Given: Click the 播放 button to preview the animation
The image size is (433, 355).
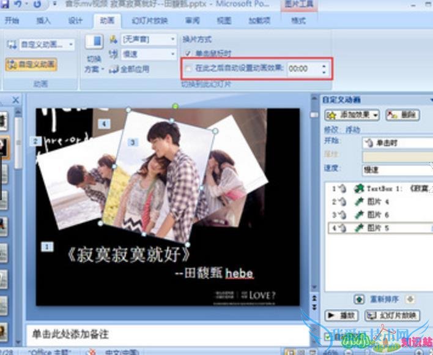Looking at the screenshot, I should pos(341,315).
